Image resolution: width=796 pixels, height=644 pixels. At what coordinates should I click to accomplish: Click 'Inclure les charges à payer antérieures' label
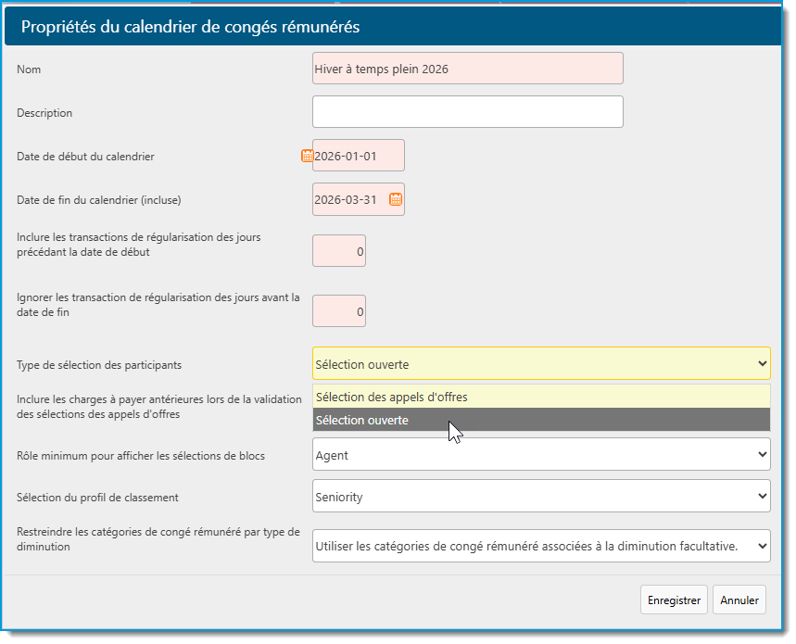(158, 407)
